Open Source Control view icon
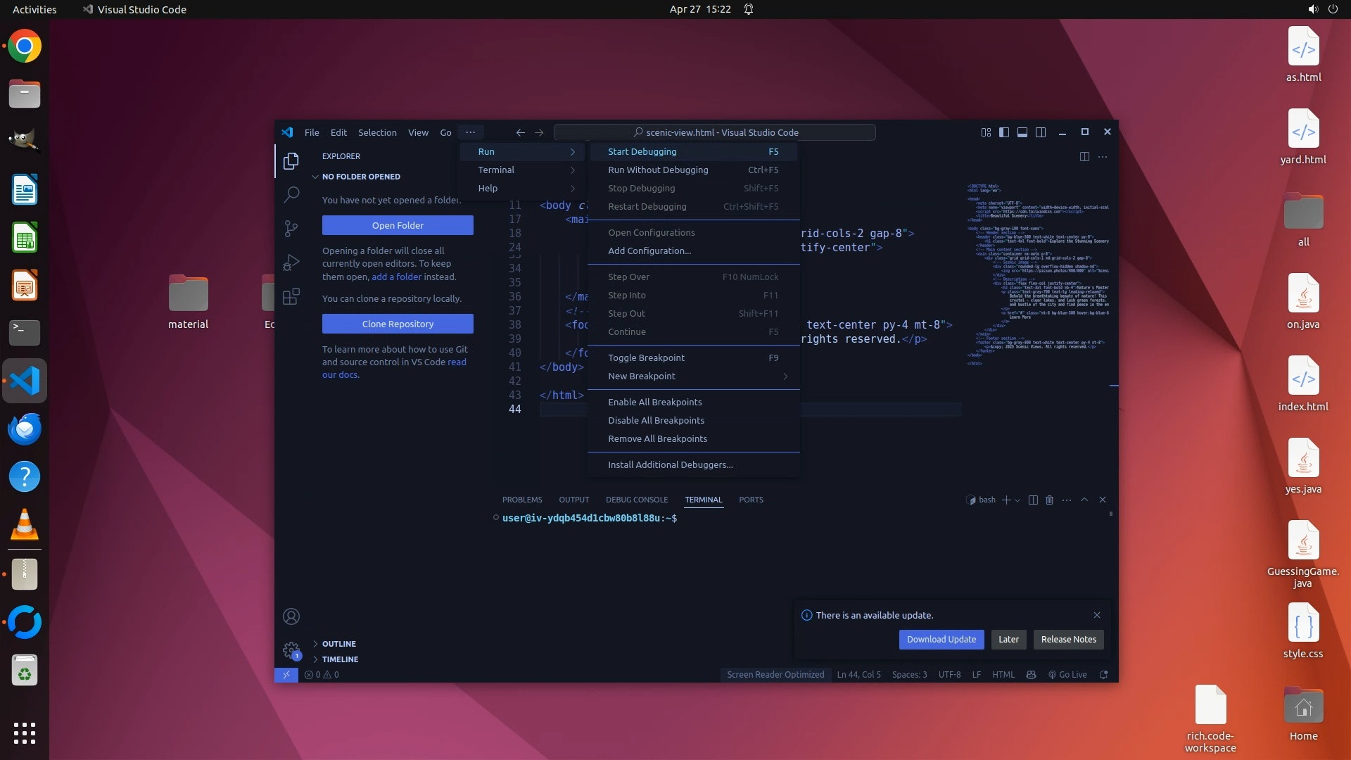 291,228
